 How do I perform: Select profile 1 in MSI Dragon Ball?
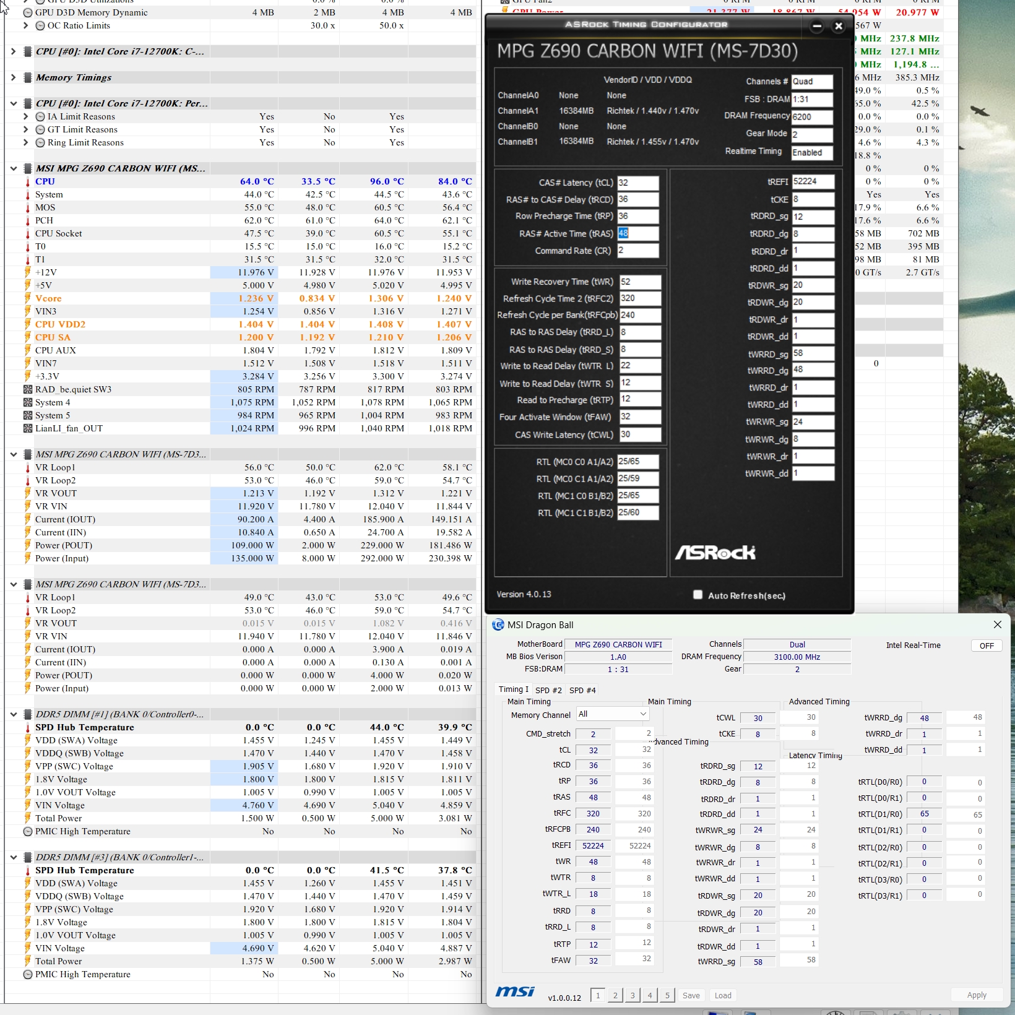[598, 995]
